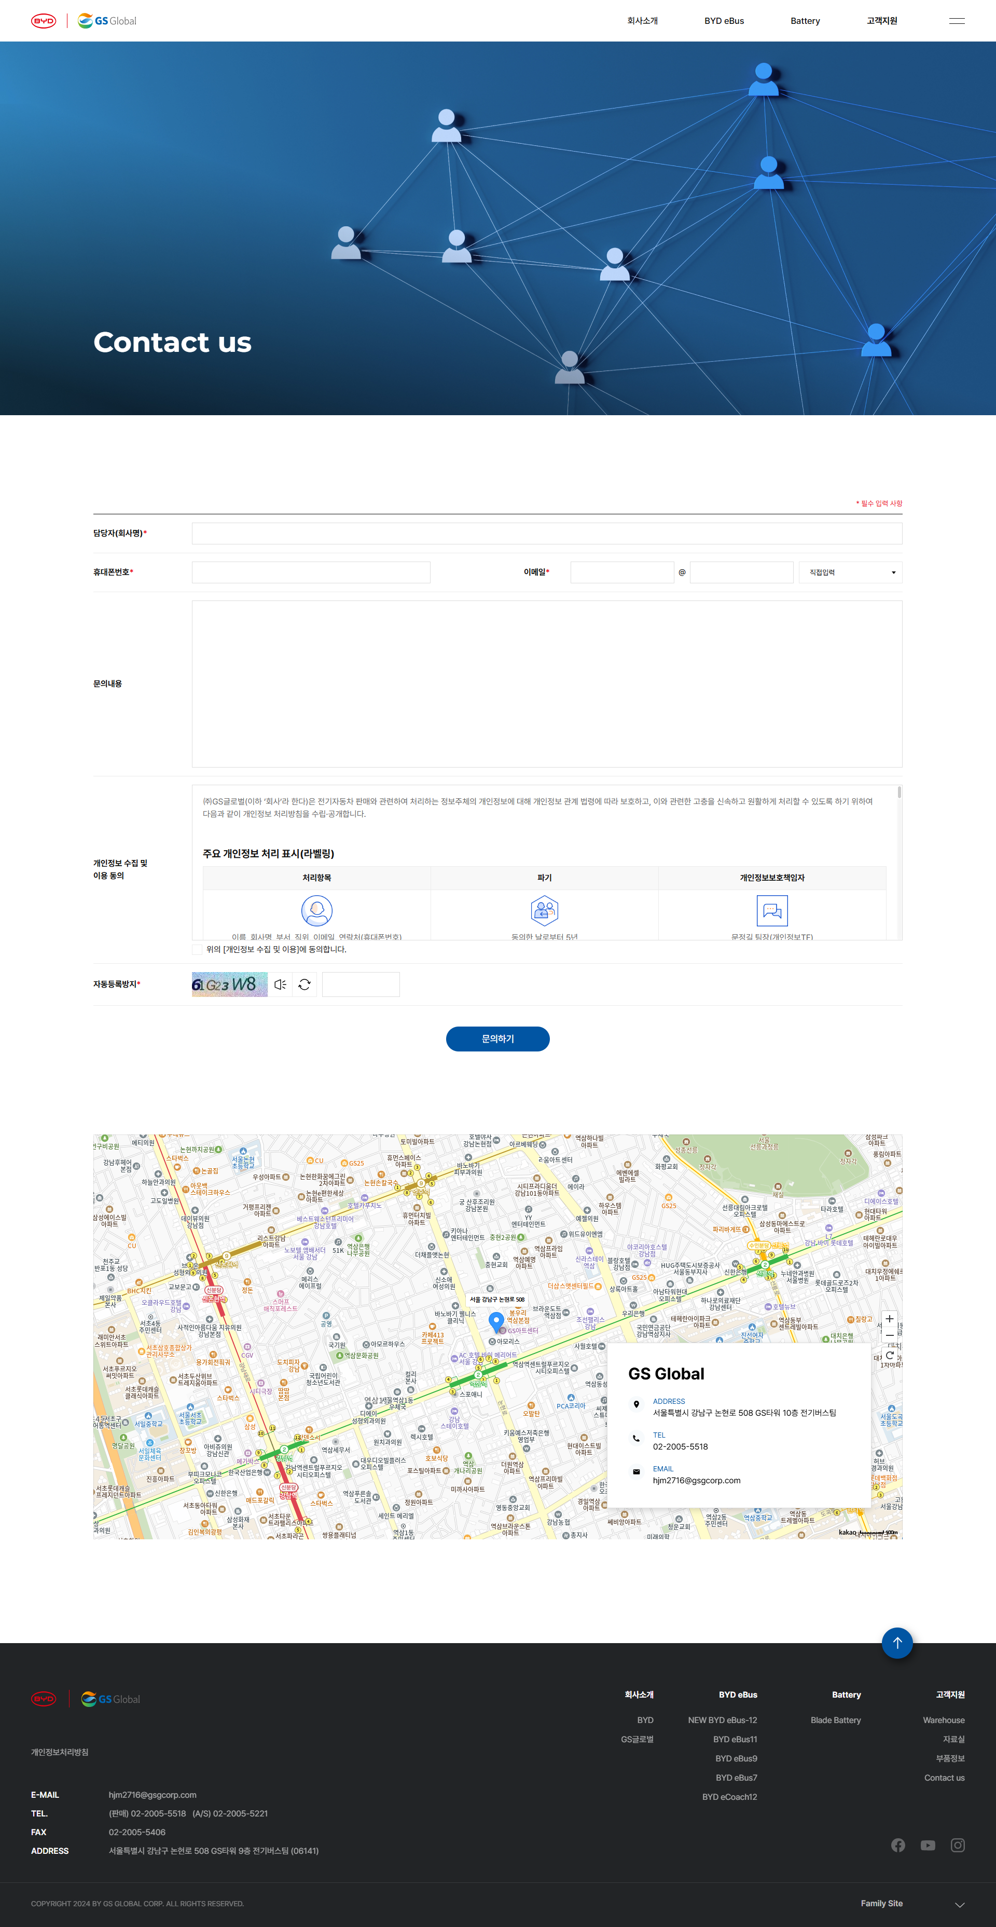The width and height of the screenshot is (996, 1927).
Task: Open the 고객지원 top menu
Action: [x=881, y=21]
